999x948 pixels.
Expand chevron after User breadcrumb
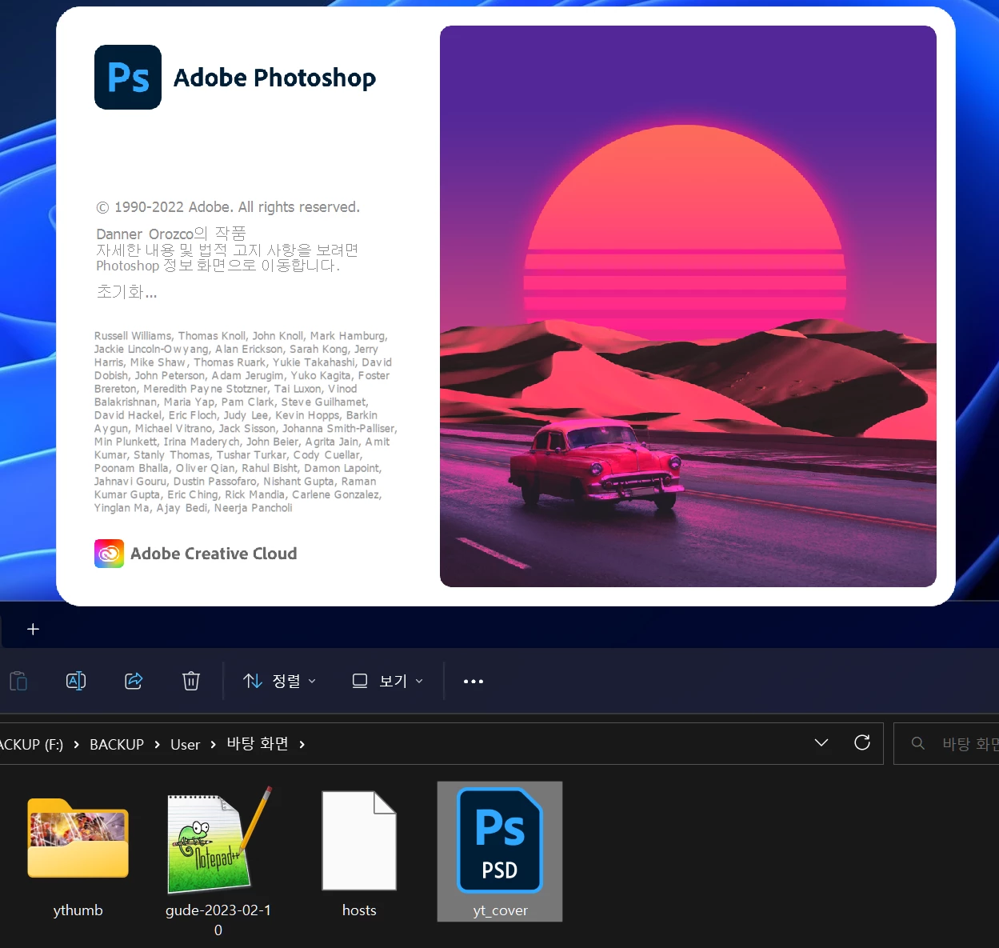pyautogui.click(x=213, y=745)
